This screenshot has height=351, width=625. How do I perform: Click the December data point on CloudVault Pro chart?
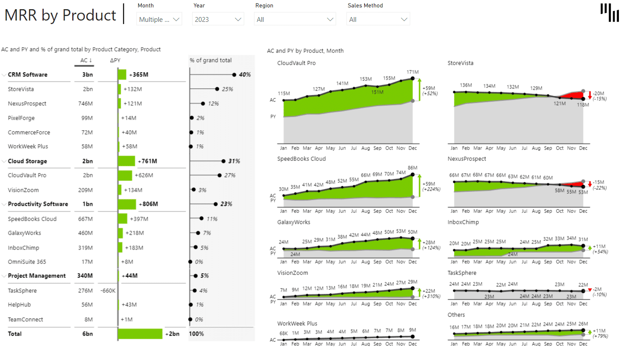[412, 79]
